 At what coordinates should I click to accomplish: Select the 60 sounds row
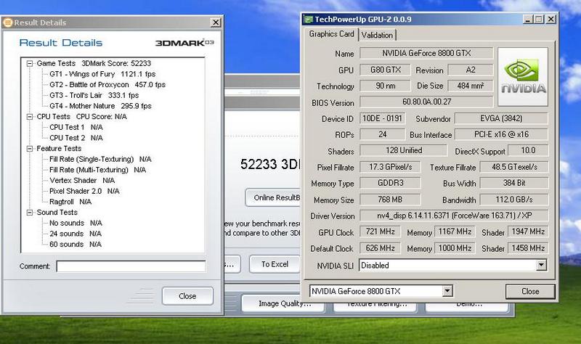click(76, 245)
